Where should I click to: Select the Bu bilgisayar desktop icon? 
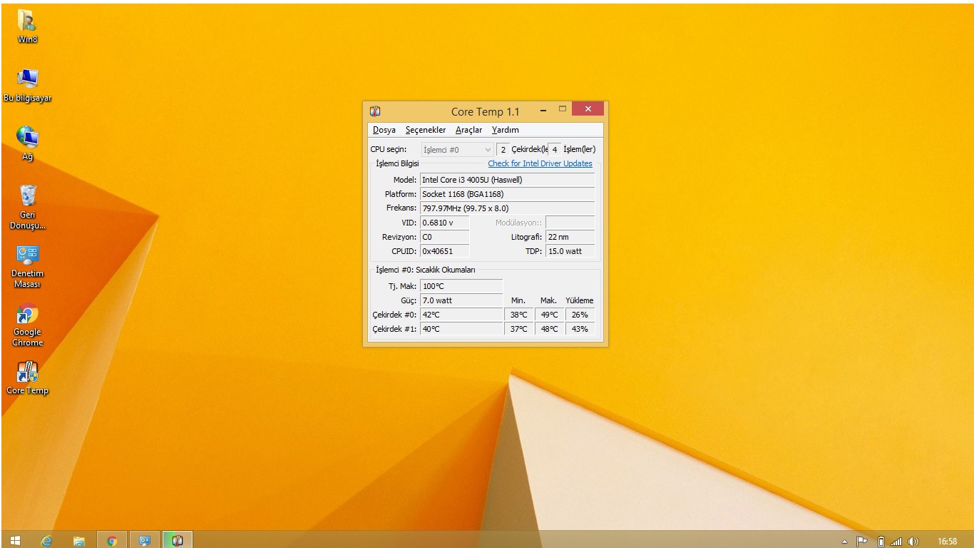pos(27,80)
